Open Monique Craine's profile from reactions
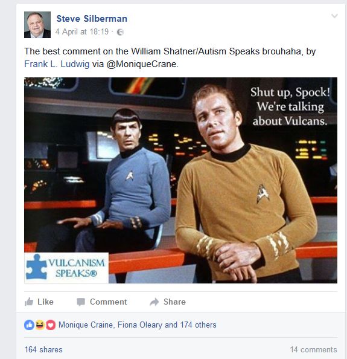 click(87, 325)
